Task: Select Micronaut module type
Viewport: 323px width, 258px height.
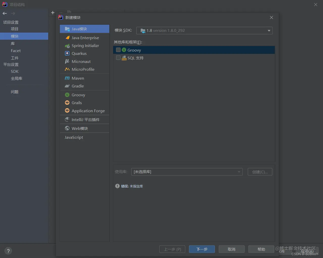Action: pyautogui.click(x=85, y=61)
